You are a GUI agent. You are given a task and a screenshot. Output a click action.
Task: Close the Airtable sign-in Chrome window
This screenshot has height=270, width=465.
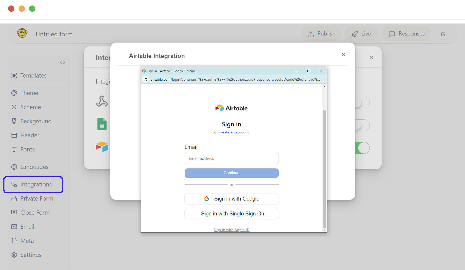point(321,71)
